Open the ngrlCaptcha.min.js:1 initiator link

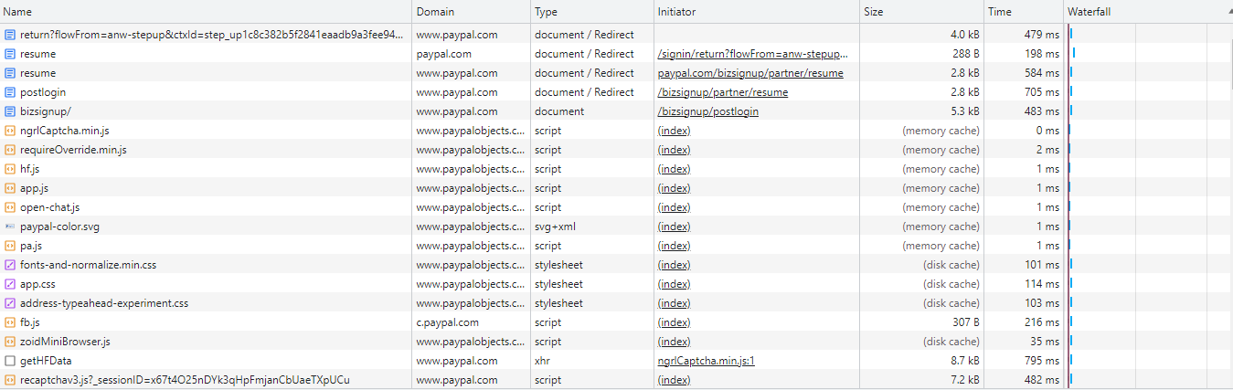point(706,361)
